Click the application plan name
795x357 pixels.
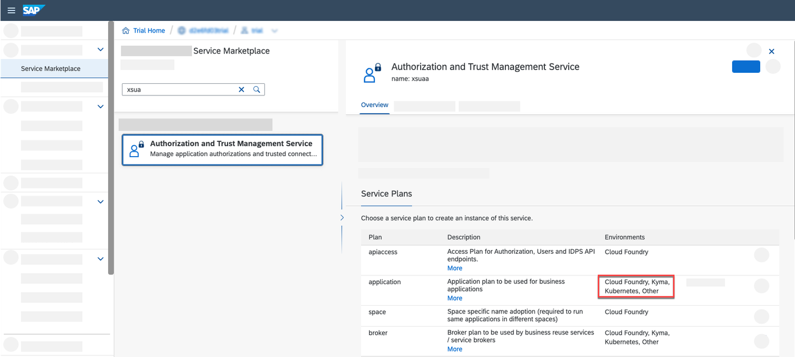coord(385,282)
